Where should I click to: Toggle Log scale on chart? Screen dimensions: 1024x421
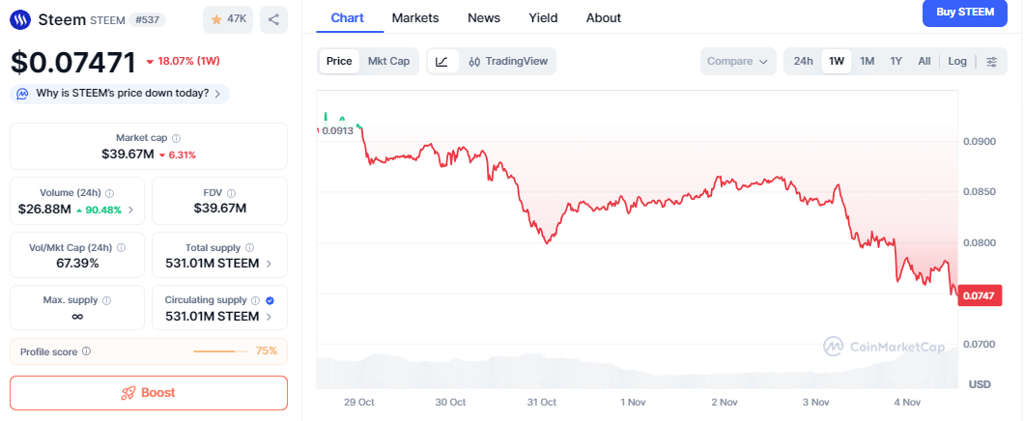tap(957, 61)
